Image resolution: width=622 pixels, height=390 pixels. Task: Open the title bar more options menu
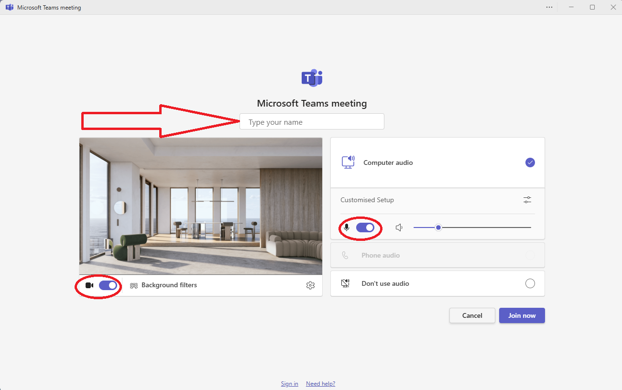[549, 7]
